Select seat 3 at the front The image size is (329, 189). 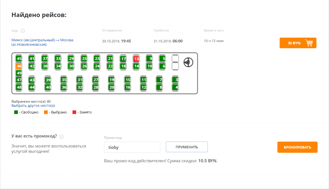pyautogui.click(x=175, y=80)
